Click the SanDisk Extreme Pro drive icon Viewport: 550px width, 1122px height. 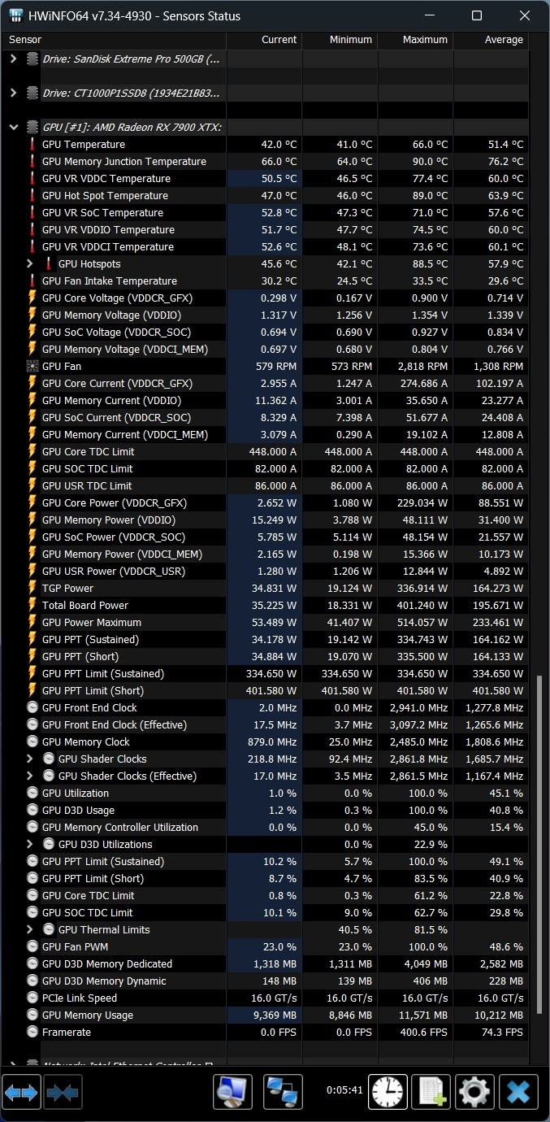[32, 59]
